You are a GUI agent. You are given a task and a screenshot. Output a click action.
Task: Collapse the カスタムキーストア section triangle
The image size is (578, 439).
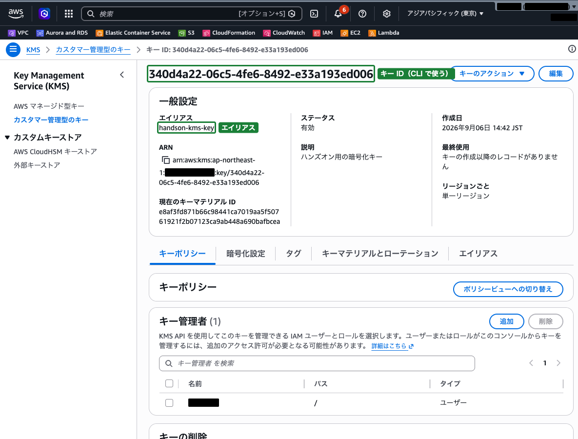[x=7, y=138]
